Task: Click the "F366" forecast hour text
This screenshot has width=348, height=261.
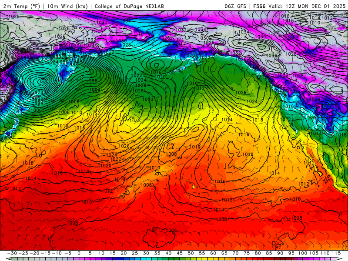Action: click(x=259, y=6)
